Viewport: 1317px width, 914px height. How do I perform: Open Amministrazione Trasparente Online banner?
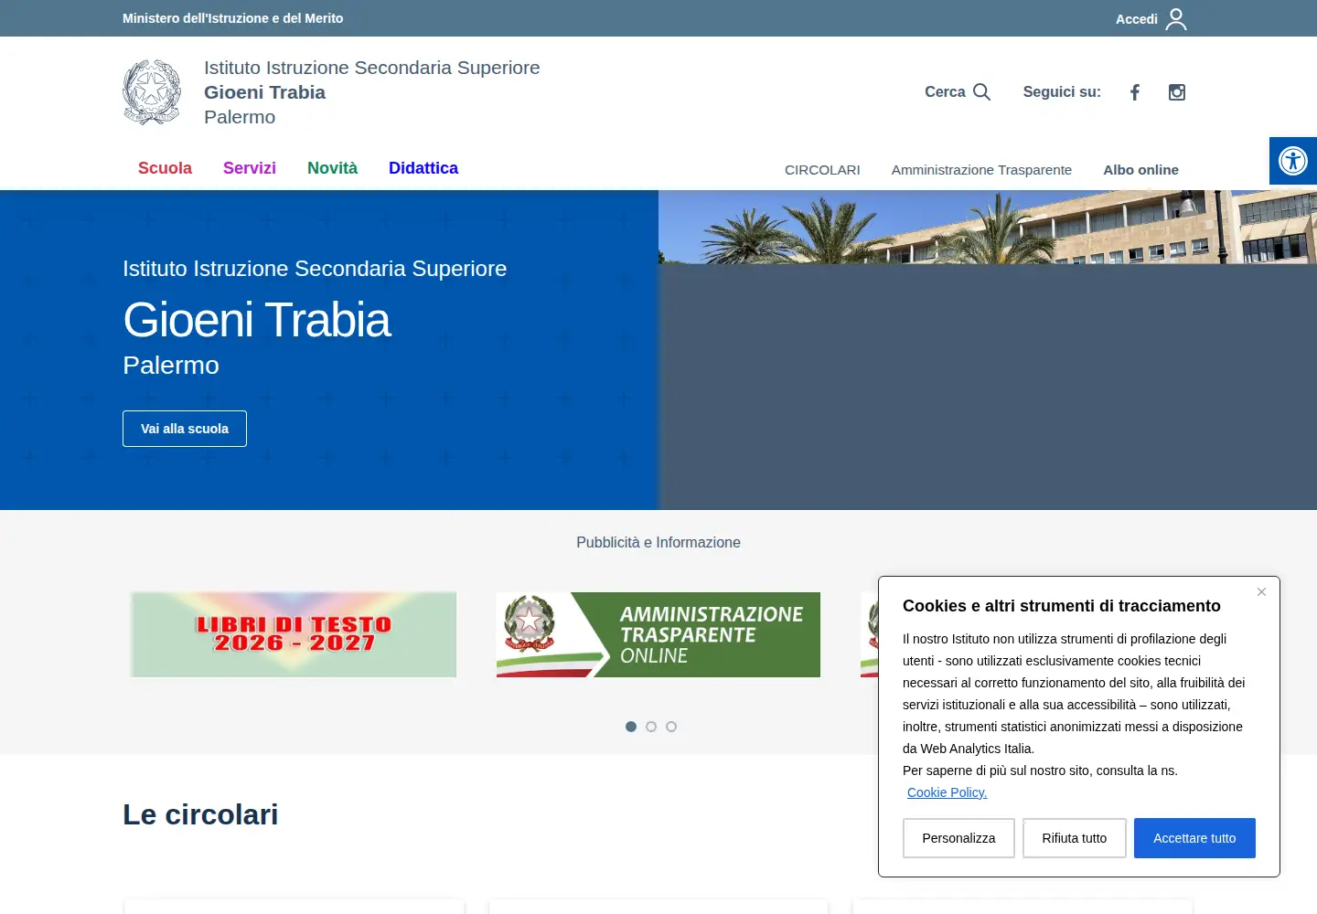[658, 634]
